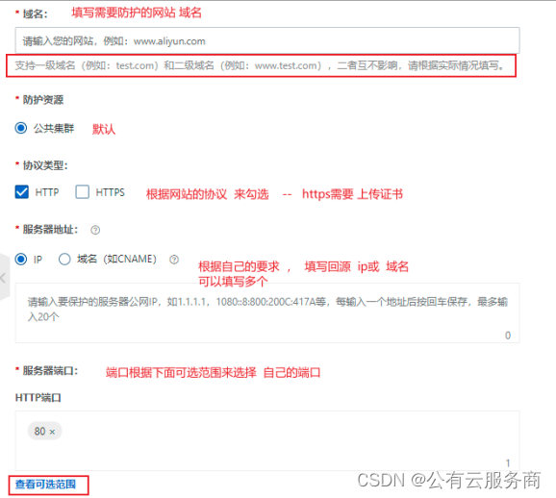Click the 服务器端口 label

pos(50,371)
